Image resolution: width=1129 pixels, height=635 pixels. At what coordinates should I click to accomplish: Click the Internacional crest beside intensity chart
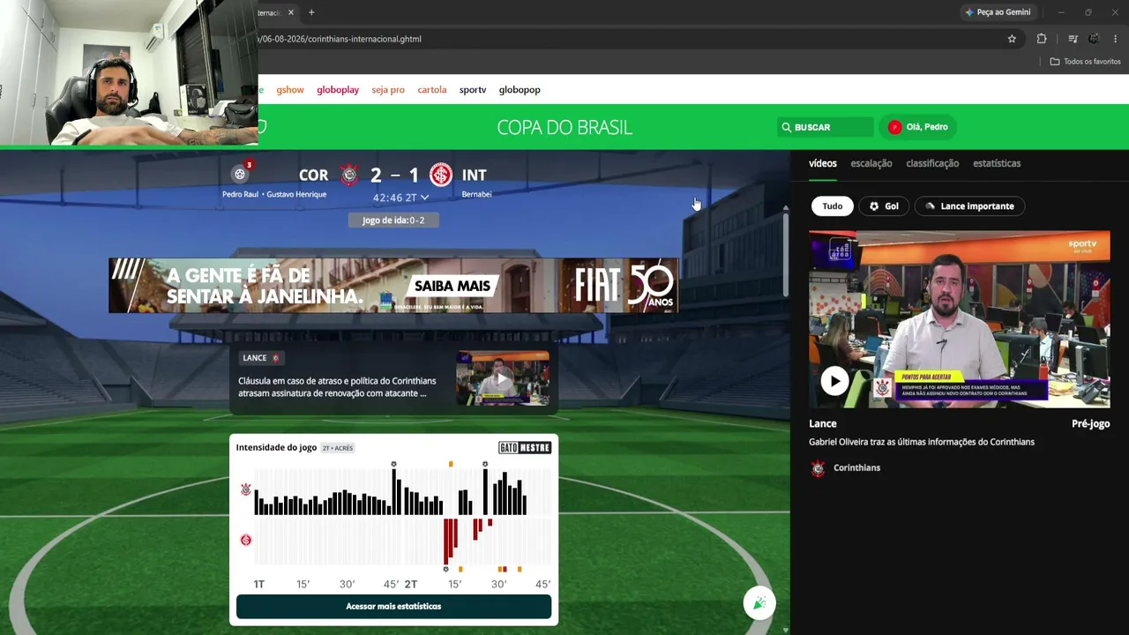pyautogui.click(x=246, y=540)
